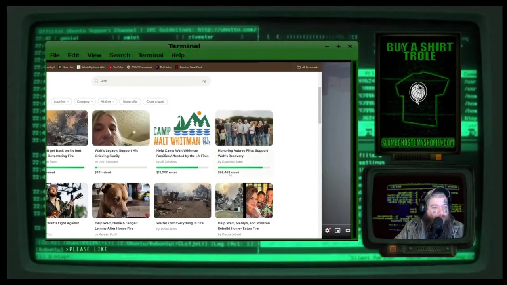
Task: Open the Aubrey Pitts family photo
Action: tap(244, 128)
